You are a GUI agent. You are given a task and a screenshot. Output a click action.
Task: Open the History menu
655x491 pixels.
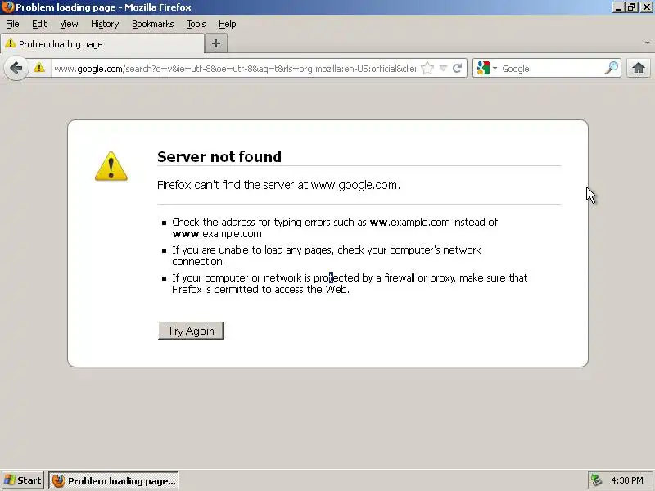105,25
